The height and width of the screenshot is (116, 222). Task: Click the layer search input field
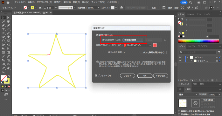tap(198, 52)
